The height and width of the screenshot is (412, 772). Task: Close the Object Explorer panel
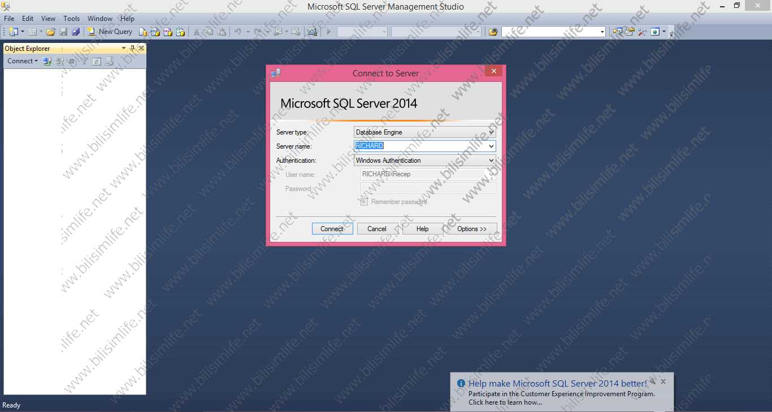click(141, 49)
